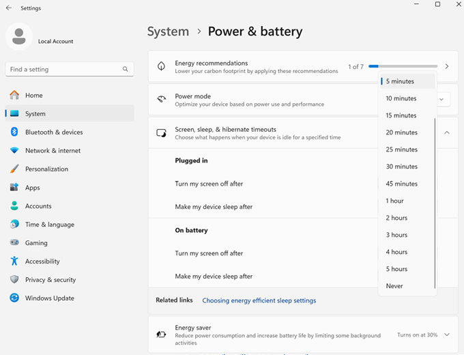
Task: Open the Home settings page
Action: (x=70, y=95)
